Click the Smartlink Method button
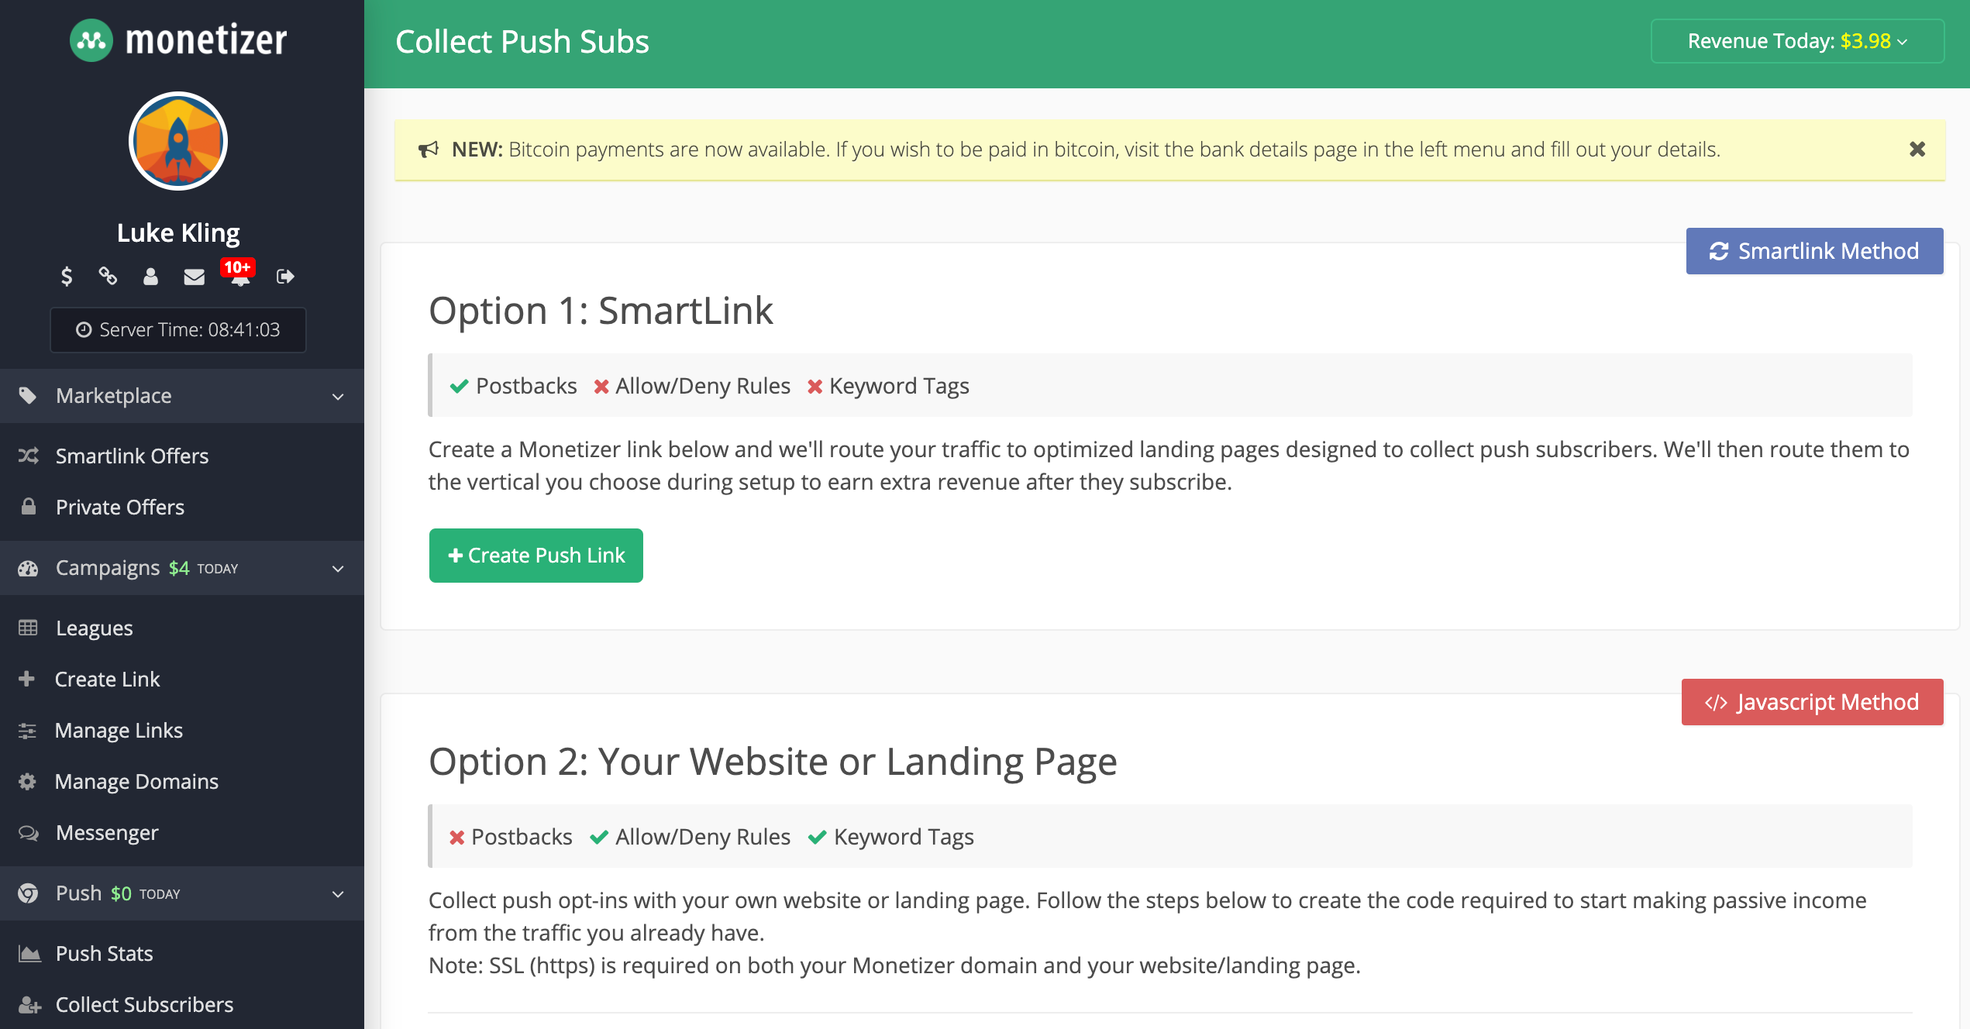1970x1029 pixels. 1813,251
